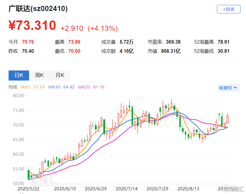This screenshot has width=246, height=194.
Task: Click the MA5 : 67.64 indicator label
Action: coord(33,87)
